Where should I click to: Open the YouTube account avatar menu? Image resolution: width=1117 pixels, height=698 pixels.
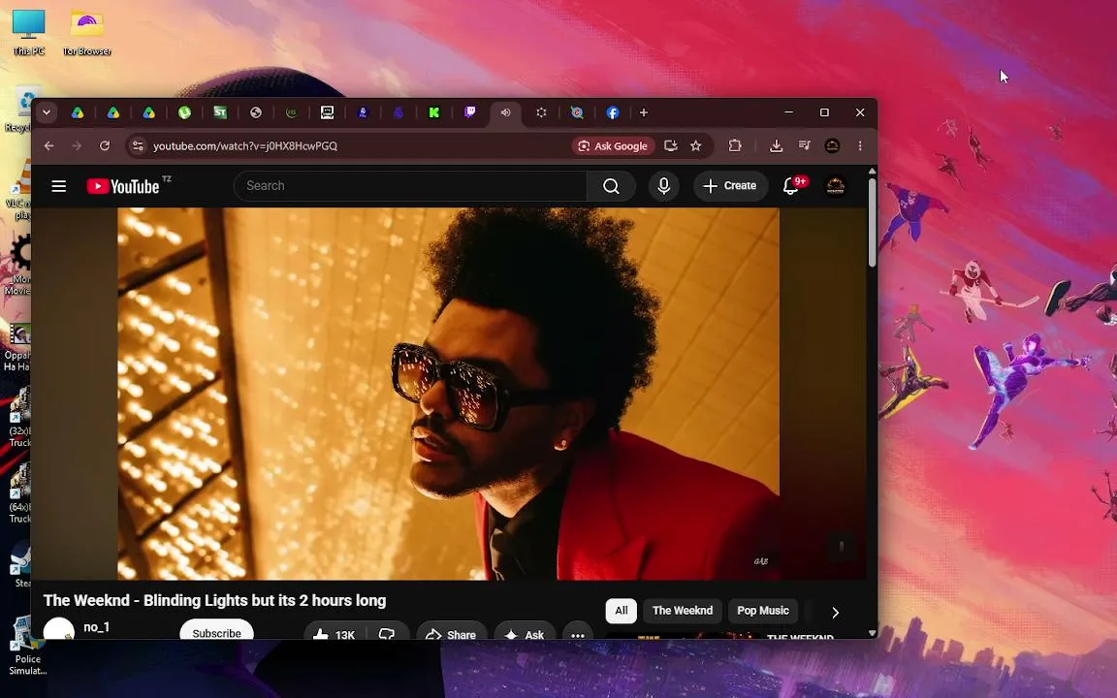[835, 186]
